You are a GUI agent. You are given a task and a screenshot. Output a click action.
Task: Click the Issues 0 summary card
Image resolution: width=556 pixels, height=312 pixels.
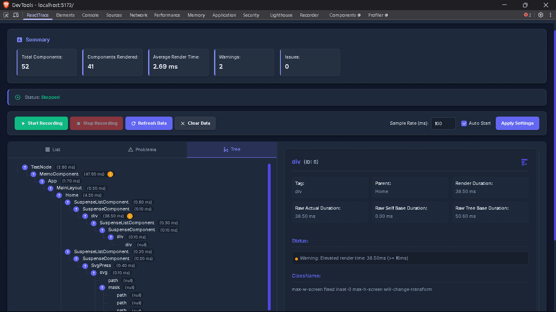click(x=310, y=63)
